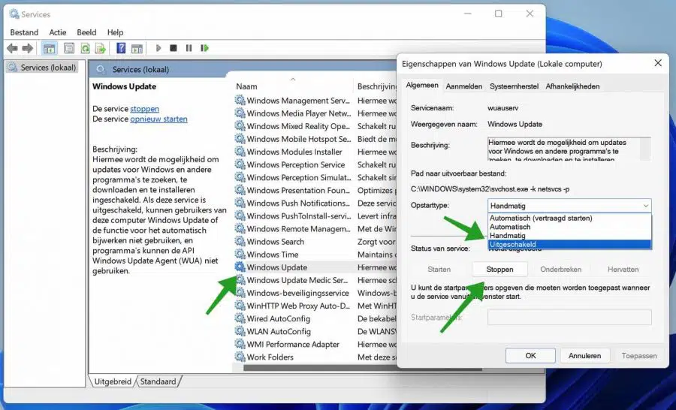The height and width of the screenshot is (410, 676).
Task: Click gear icon of Windows Management Service
Action: (x=240, y=101)
